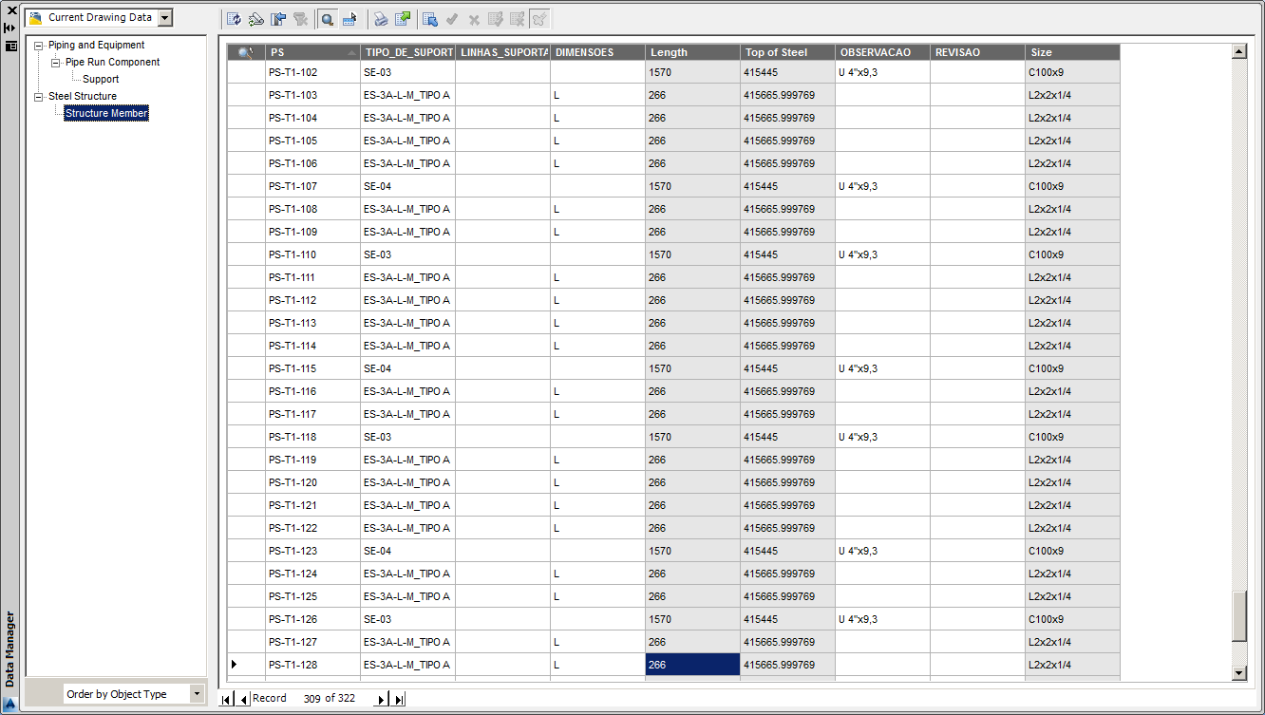Click the OBSERVACAO column header
Viewport: 1265px width, 715px height.
(x=882, y=52)
